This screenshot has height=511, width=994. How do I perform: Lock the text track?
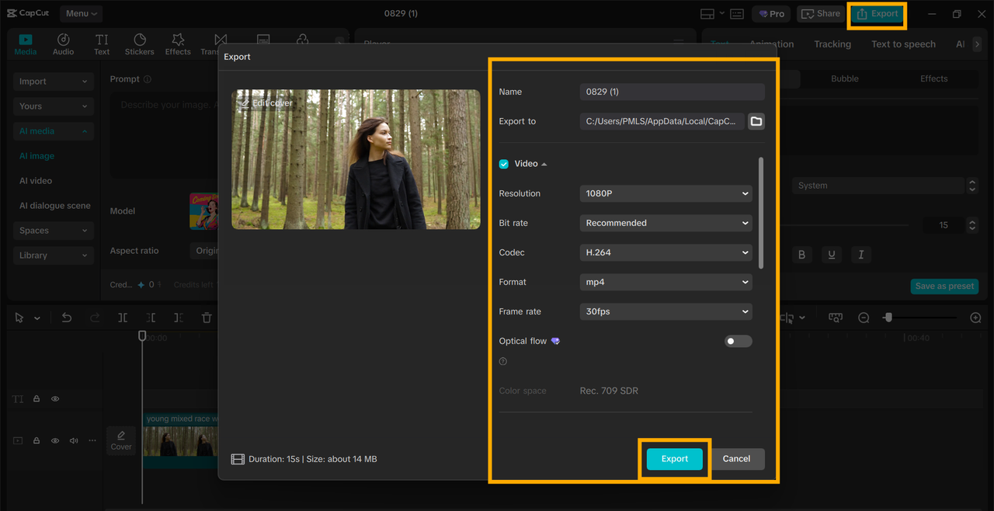(36, 398)
